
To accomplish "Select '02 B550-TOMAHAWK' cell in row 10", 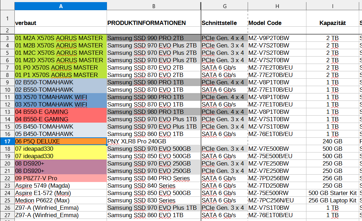I will (61, 90).
